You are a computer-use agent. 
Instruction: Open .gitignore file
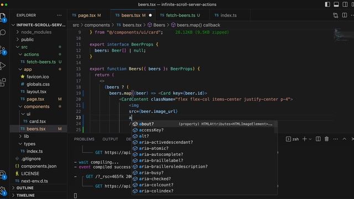pos(38,159)
